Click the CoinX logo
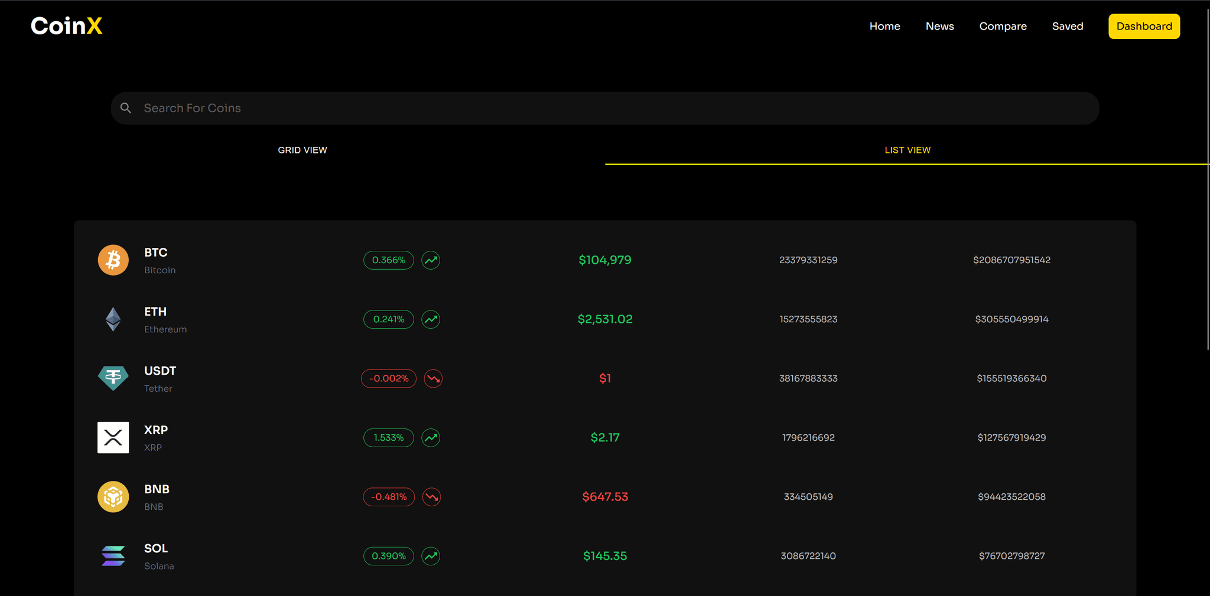Screen dimensions: 1210x596 pos(67,26)
